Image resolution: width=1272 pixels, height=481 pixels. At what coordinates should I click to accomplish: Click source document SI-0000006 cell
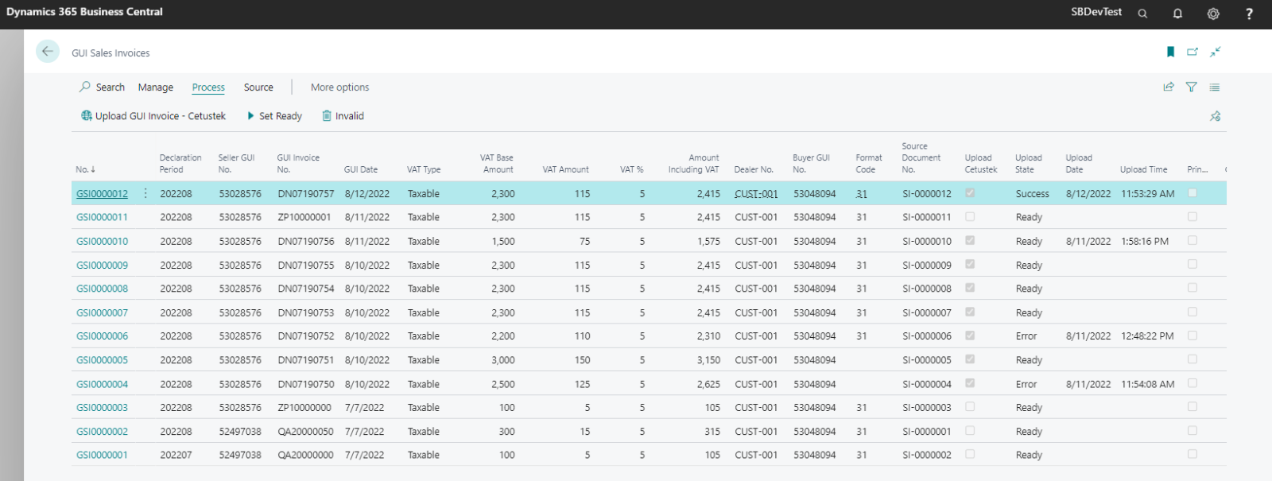tap(927, 336)
